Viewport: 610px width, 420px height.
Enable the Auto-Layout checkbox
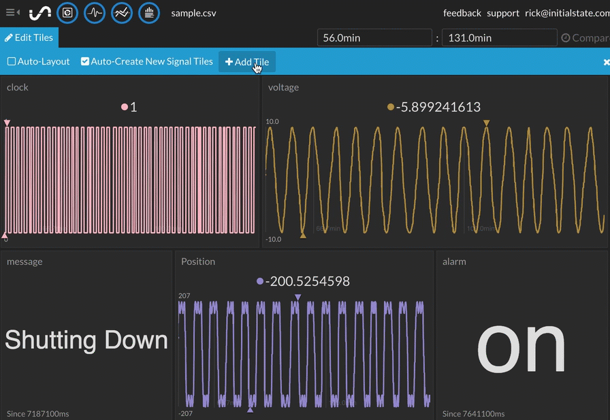pyautogui.click(x=12, y=62)
